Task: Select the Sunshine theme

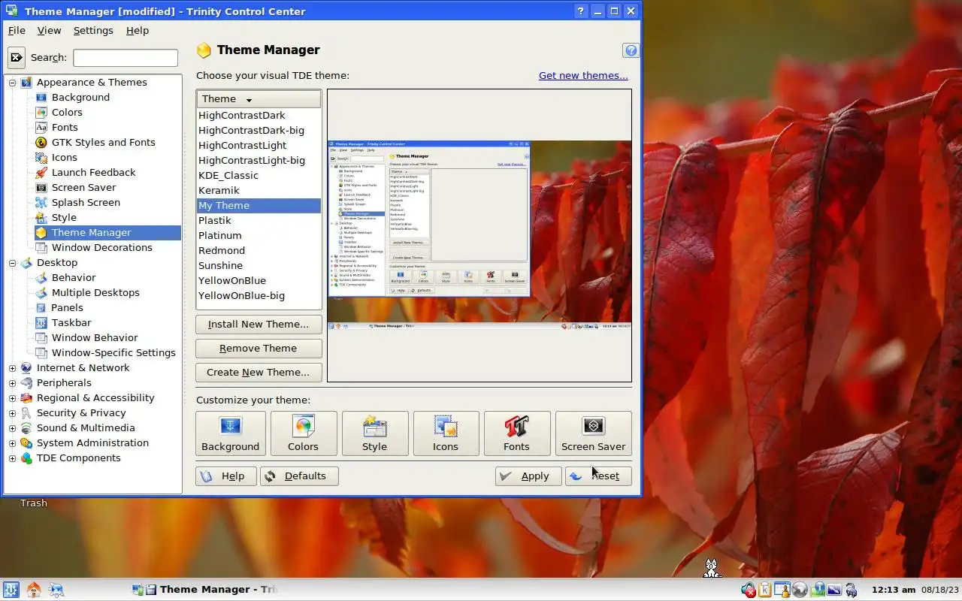Action: [259, 265]
